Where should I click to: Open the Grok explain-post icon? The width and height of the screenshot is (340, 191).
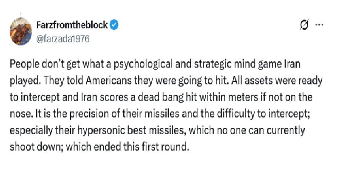(304, 25)
